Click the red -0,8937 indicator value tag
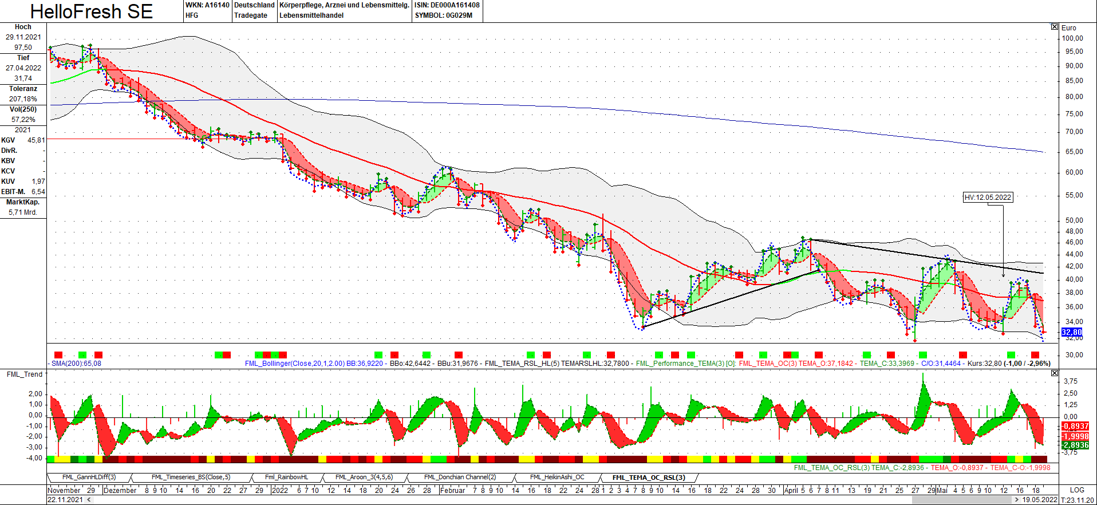 [1075, 427]
